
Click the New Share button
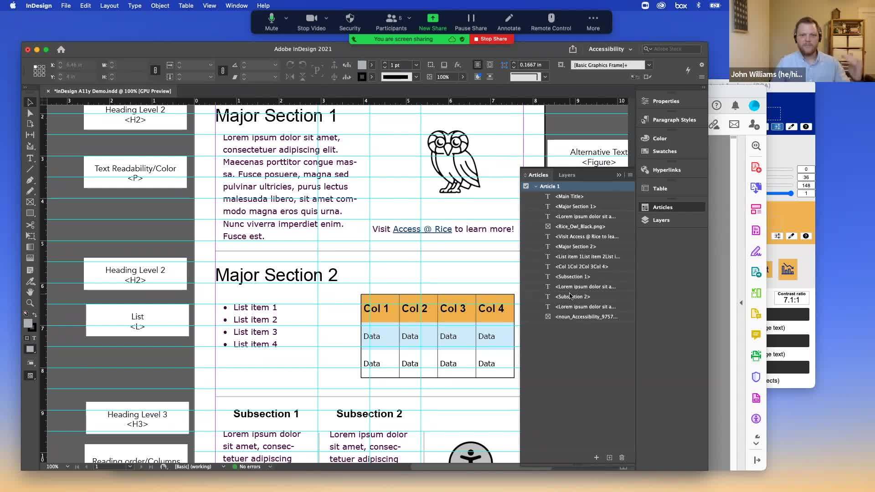tap(432, 22)
